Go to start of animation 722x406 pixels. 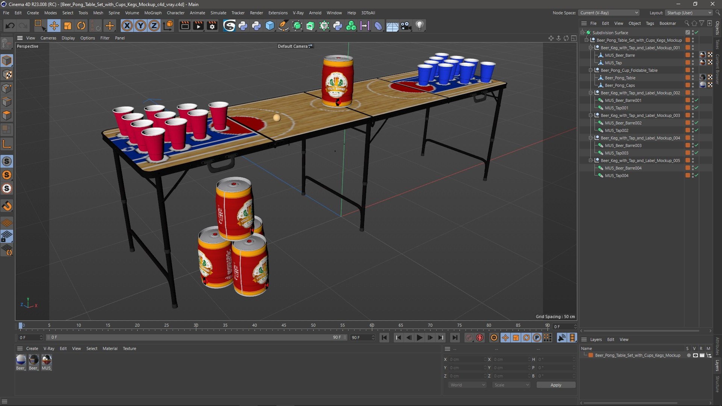pos(384,338)
